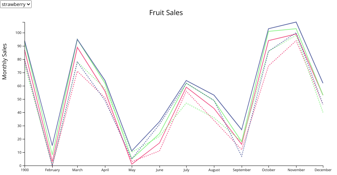Click solid pink line's May low point

click(x=132, y=164)
